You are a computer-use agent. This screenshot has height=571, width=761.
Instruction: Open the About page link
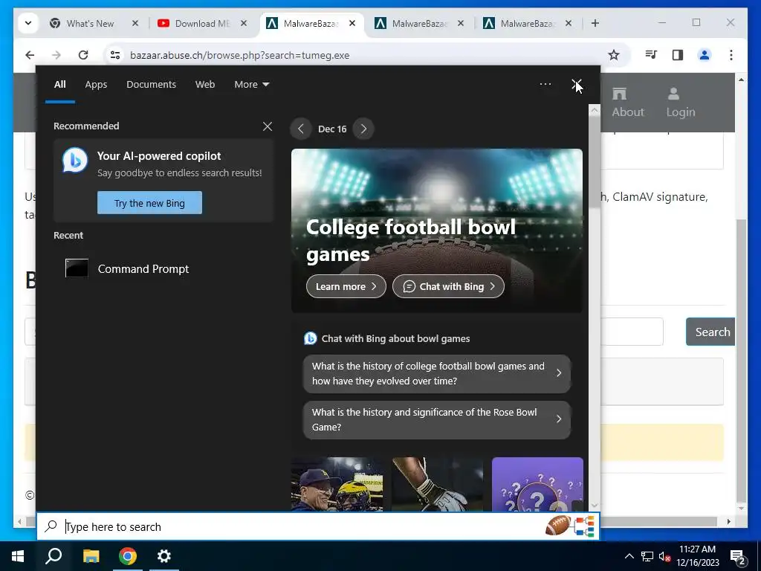(627, 103)
